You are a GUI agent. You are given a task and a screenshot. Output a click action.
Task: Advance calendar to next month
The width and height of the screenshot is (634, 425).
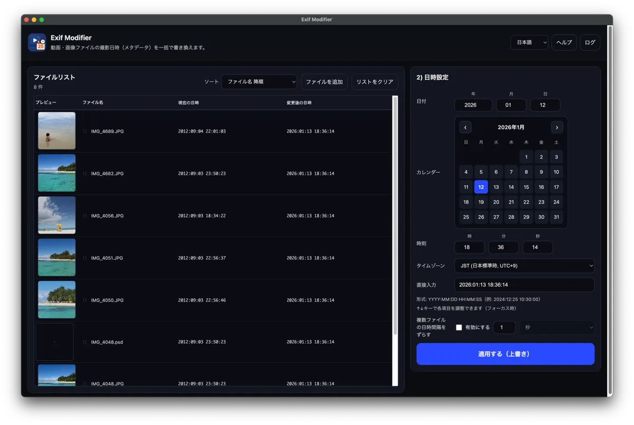pyautogui.click(x=557, y=127)
